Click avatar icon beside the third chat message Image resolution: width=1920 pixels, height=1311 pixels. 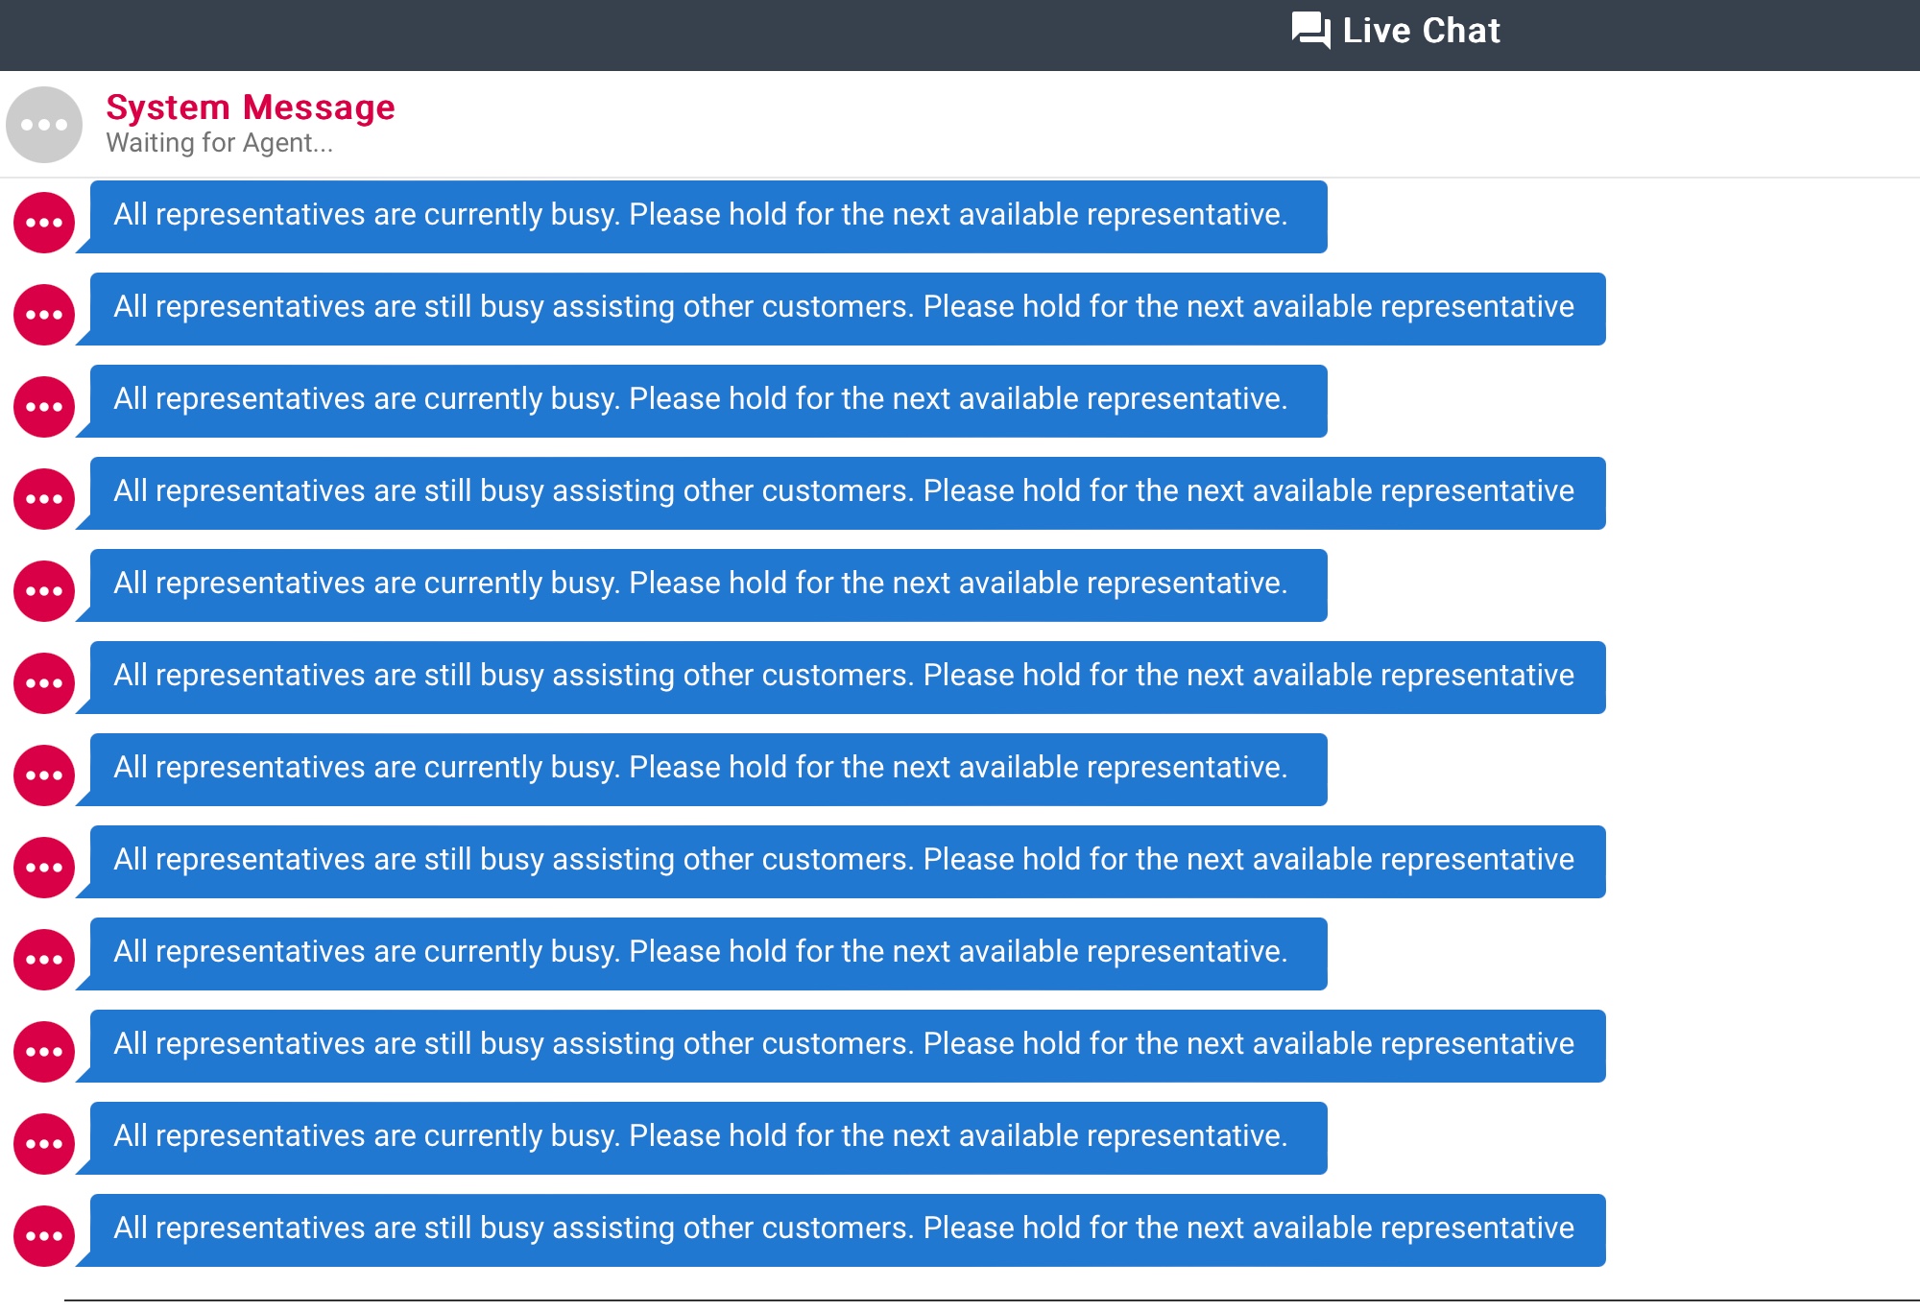pyautogui.click(x=44, y=407)
